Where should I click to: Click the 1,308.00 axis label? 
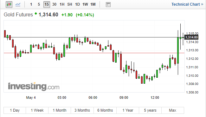coord(192,92)
